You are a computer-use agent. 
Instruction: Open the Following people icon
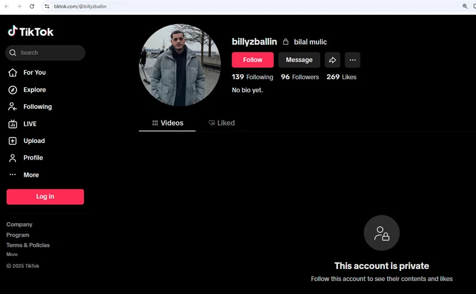pos(12,107)
